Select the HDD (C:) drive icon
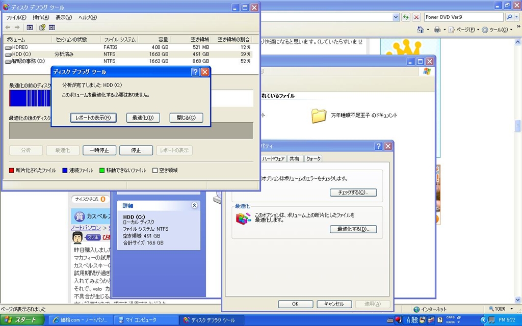This screenshot has height=326, width=522. coord(8,54)
